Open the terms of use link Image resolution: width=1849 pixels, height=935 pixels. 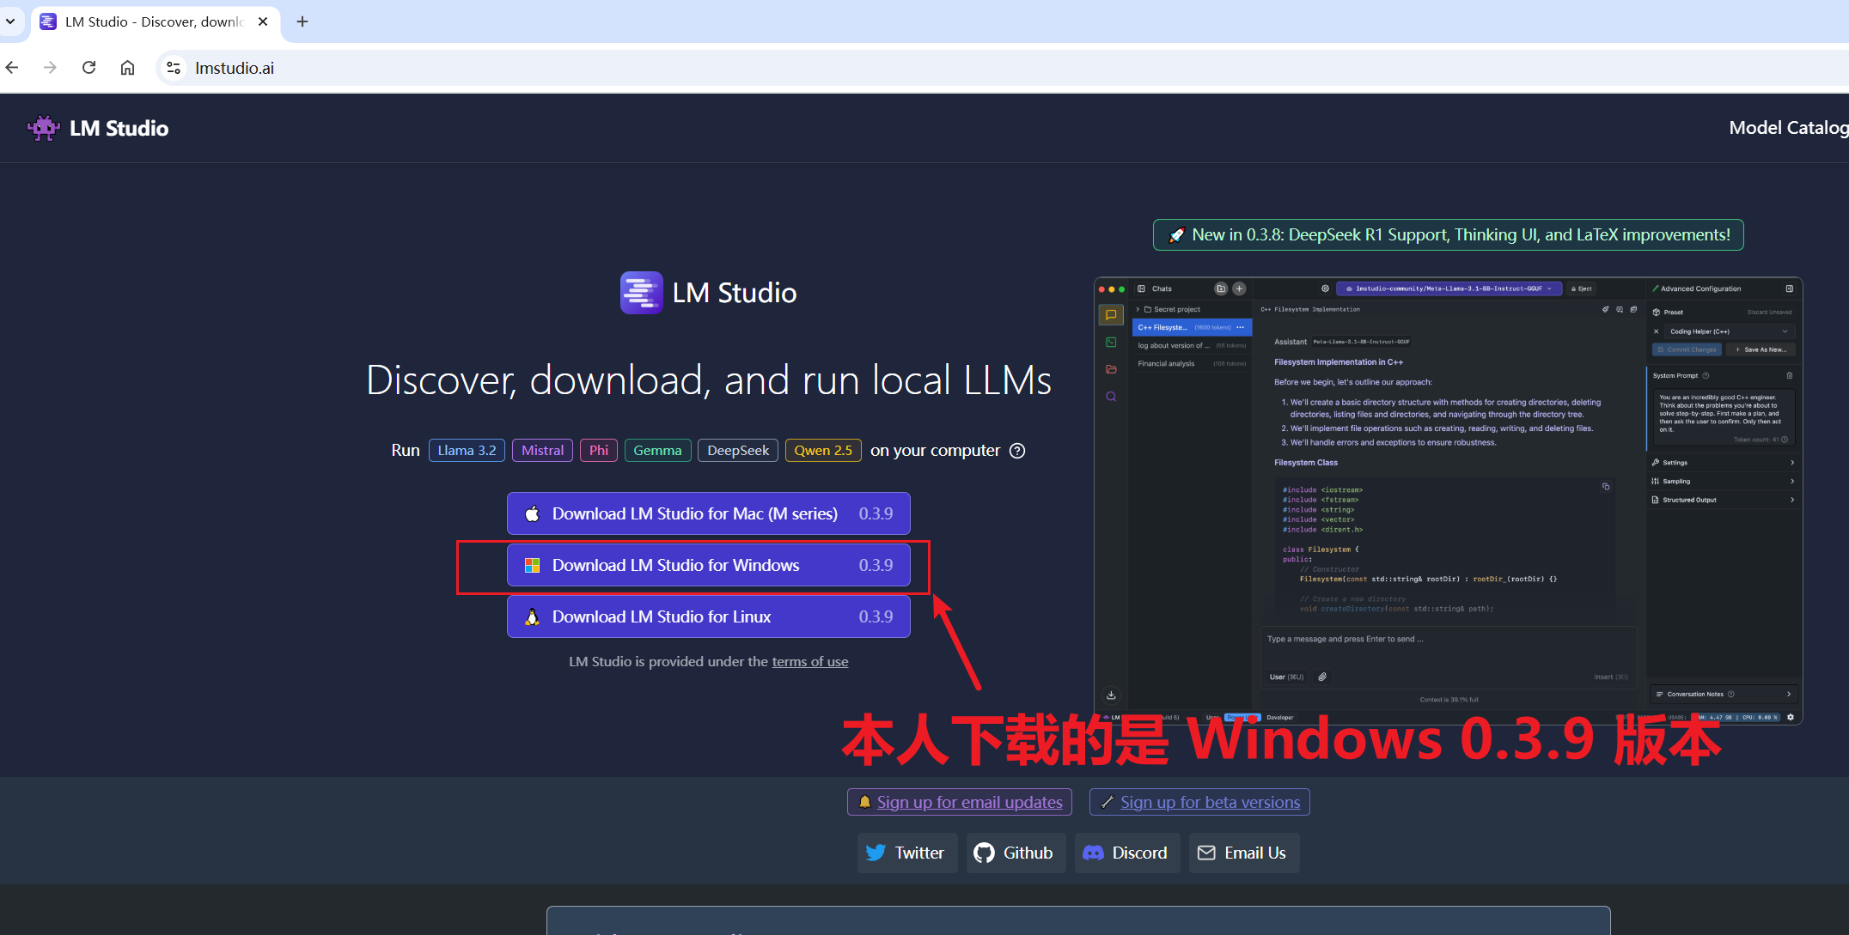coord(810,662)
